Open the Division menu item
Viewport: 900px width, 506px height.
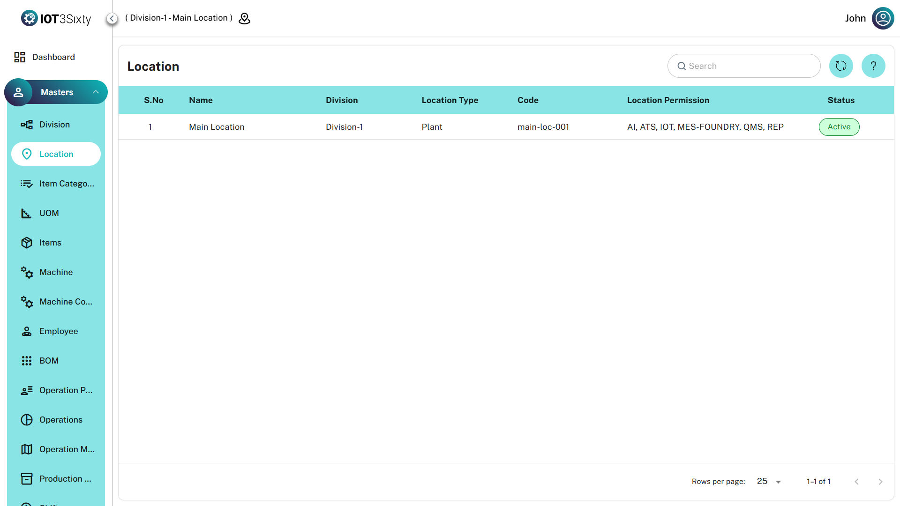click(54, 125)
